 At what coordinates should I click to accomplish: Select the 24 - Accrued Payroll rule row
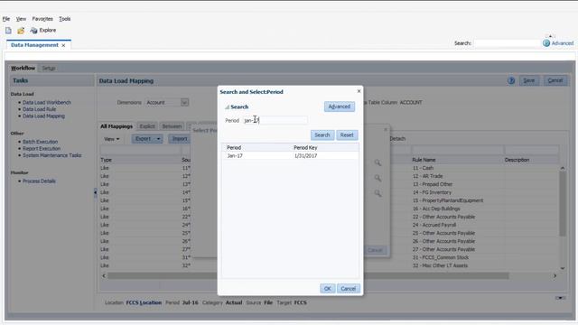(433, 225)
